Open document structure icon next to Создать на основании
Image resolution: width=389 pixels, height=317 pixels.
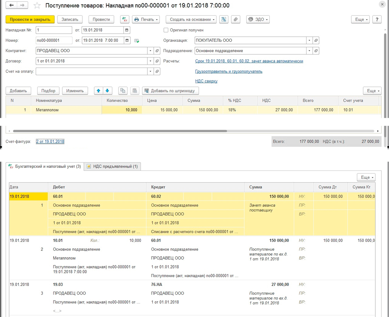223,19
